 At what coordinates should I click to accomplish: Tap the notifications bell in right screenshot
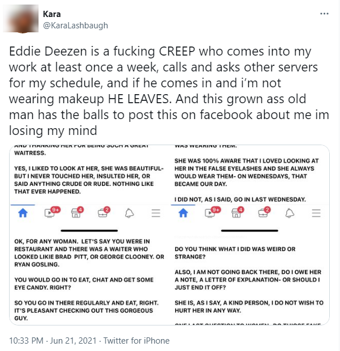point(290,213)
